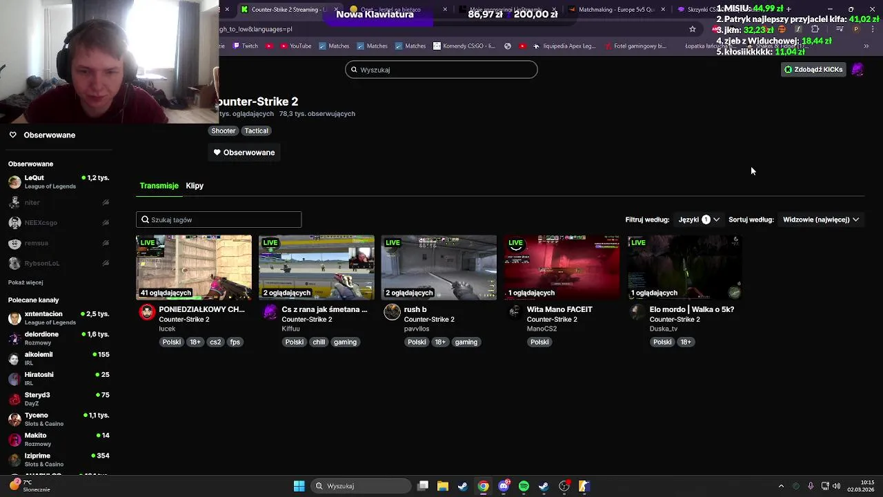
Task: Open the purple user avatar menu
Action: pos(857,69)
